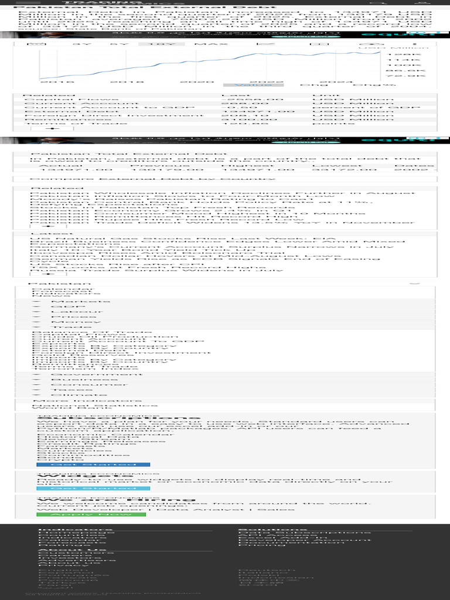Viewport: 450px width, 600px height.
Task: Click the green Apply Now button
Action: [91, 514]
